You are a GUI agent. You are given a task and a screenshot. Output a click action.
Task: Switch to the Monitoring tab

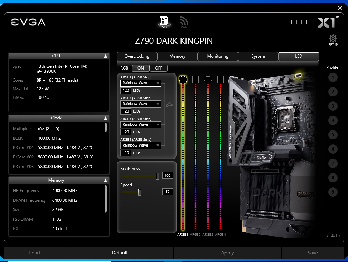pyautogui.click(x=218, y=56)
